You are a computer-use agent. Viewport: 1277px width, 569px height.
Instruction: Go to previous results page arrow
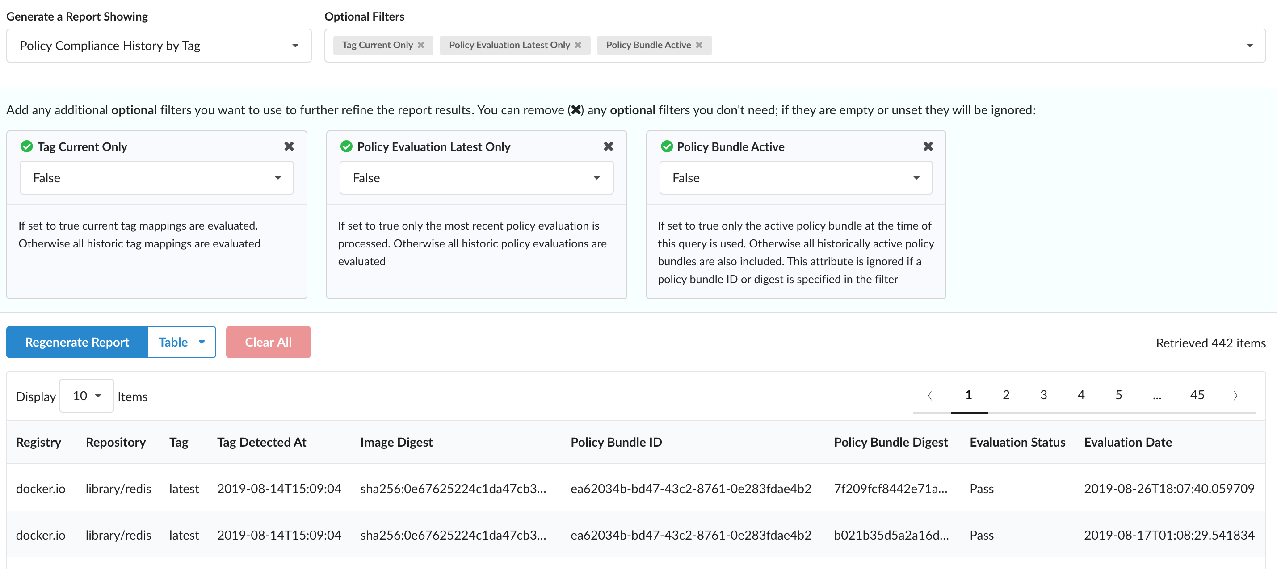pyautogui.click(x=930, y=396)
